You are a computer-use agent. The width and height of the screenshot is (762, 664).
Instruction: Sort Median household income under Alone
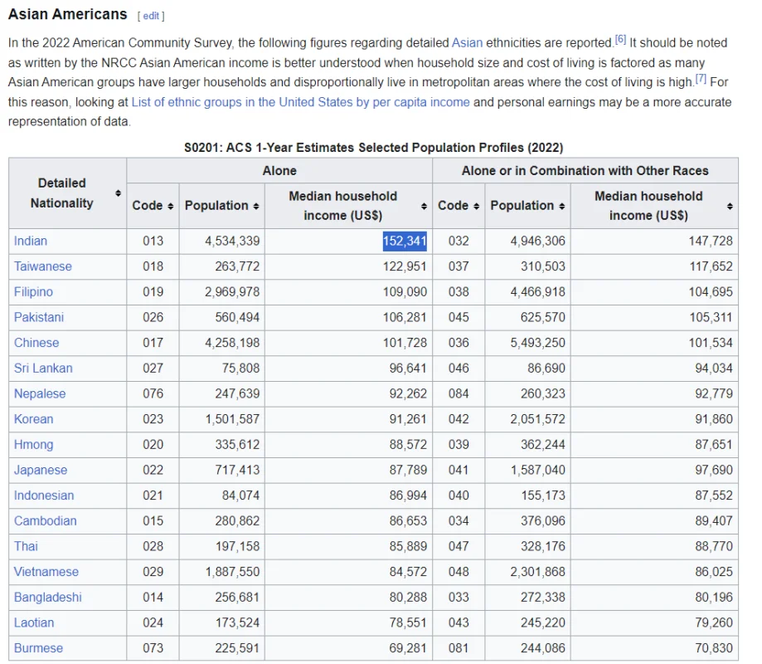(424, 206)
